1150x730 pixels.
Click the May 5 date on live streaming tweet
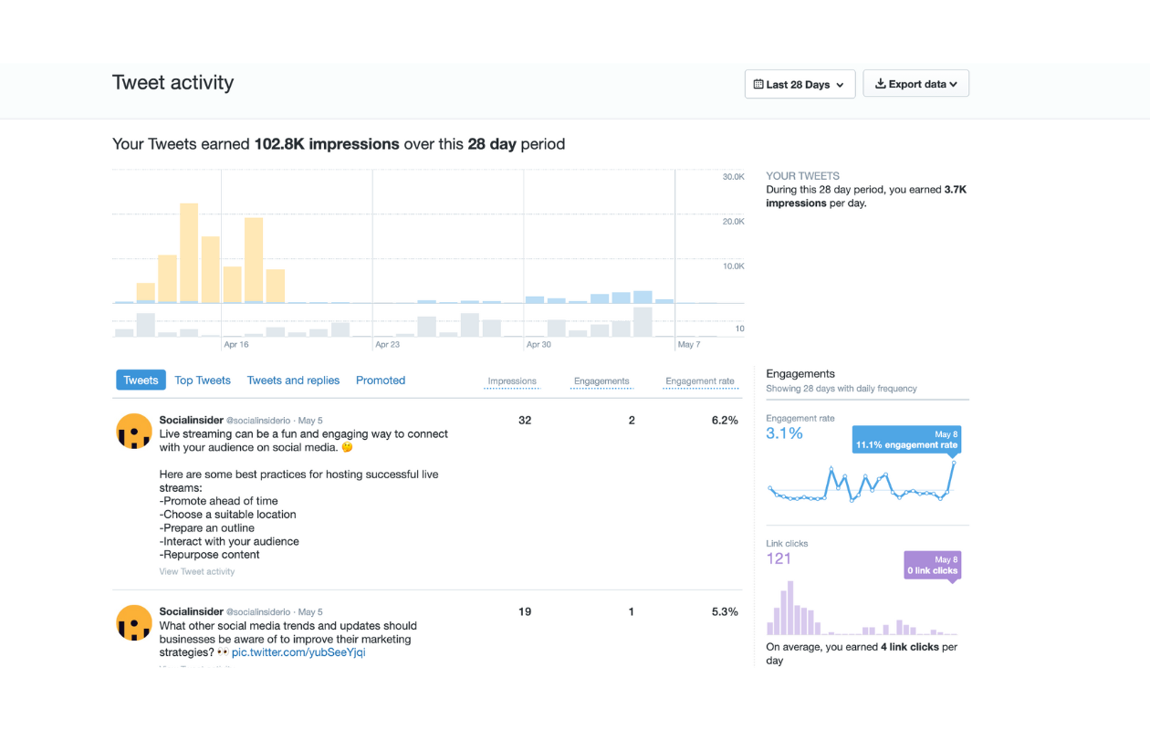[x=310, y=421]
